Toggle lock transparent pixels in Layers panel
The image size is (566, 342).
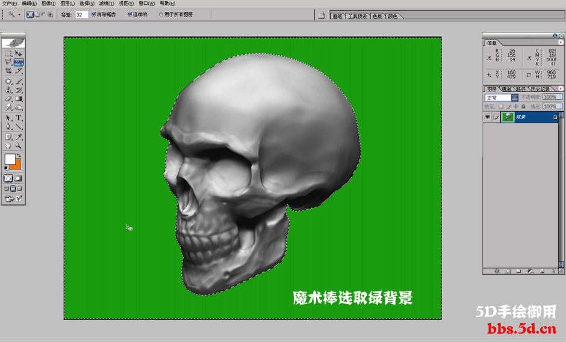(500, 106)
